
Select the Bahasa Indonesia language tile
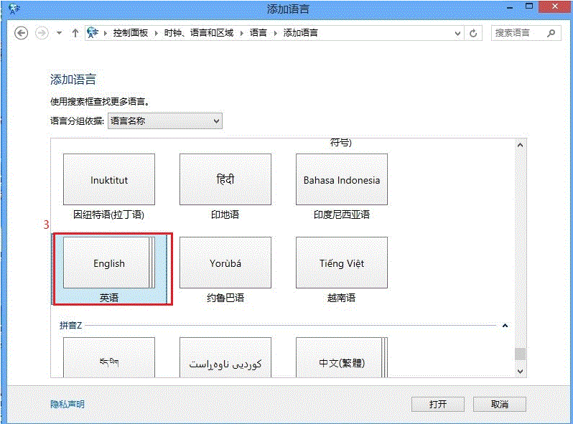point(342,179)
